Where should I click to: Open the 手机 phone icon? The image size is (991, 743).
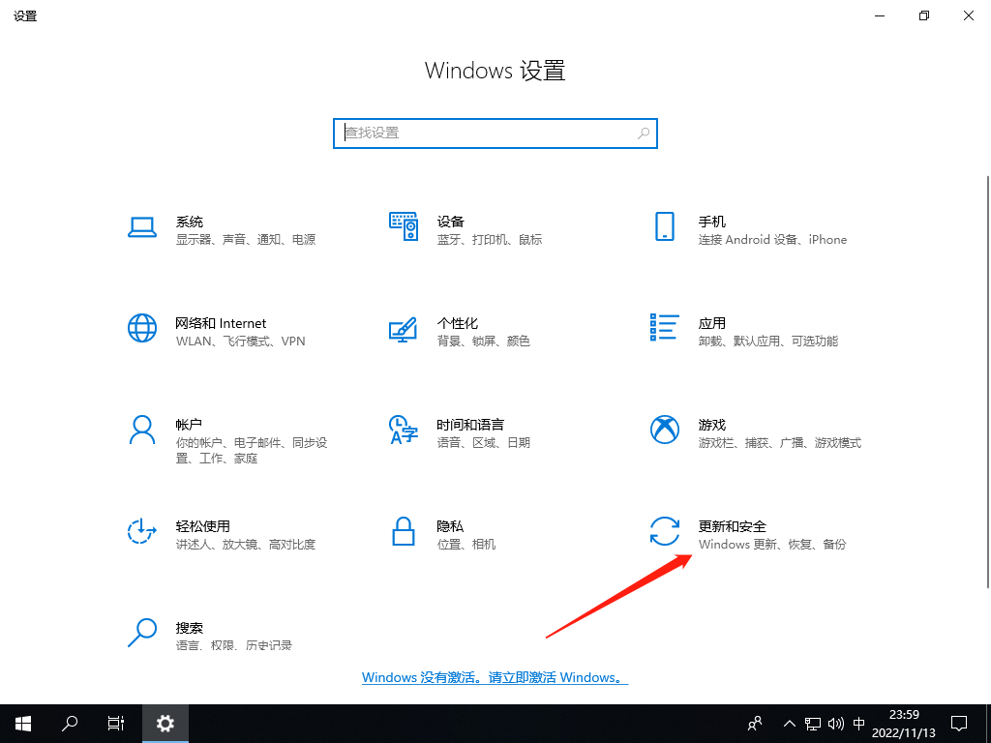664,226
